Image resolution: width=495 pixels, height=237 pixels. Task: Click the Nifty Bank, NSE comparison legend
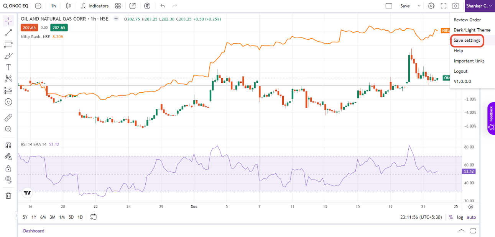[36, 36]
